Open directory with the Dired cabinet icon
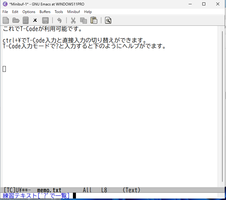Image resolution: width=226 pixels, height=200 pixels. [x=26, y=20]
